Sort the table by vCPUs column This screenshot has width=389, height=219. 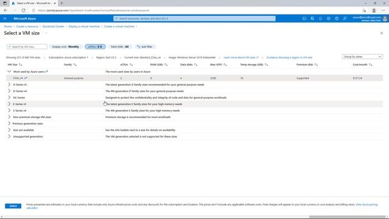pyautogui.click(x=126, y=64)
